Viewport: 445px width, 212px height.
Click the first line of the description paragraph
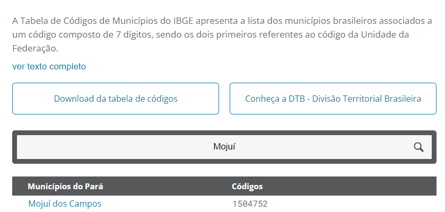222,21
